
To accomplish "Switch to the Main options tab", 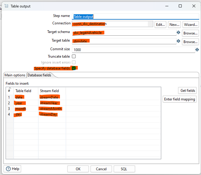I will pos(15,75).
